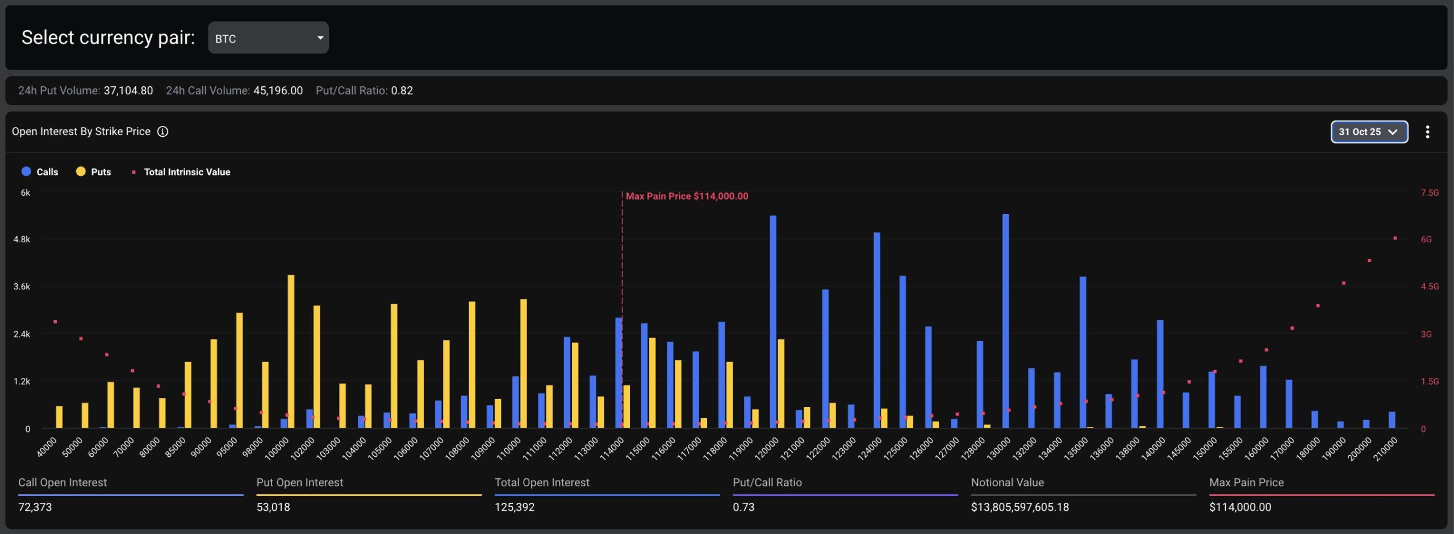This screenshot has height=534, width=1454.
Task: Expand the 31 Oct 25 expiry dropdown
Action: pyautogui.click(x=1369, y=132)
